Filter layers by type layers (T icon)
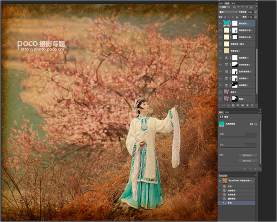Screen dimensions: 277x222 click(x=243, y=7)
